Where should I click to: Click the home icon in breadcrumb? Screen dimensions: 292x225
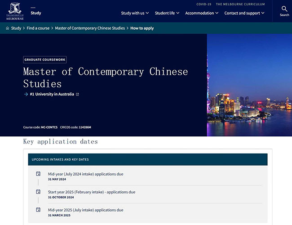coord(8,28)
